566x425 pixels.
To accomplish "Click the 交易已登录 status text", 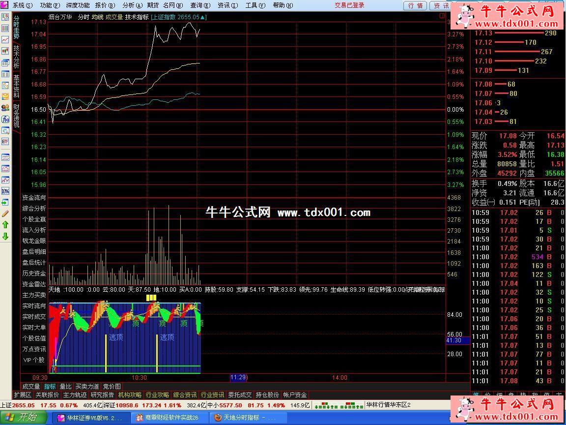I will [349, 5].
